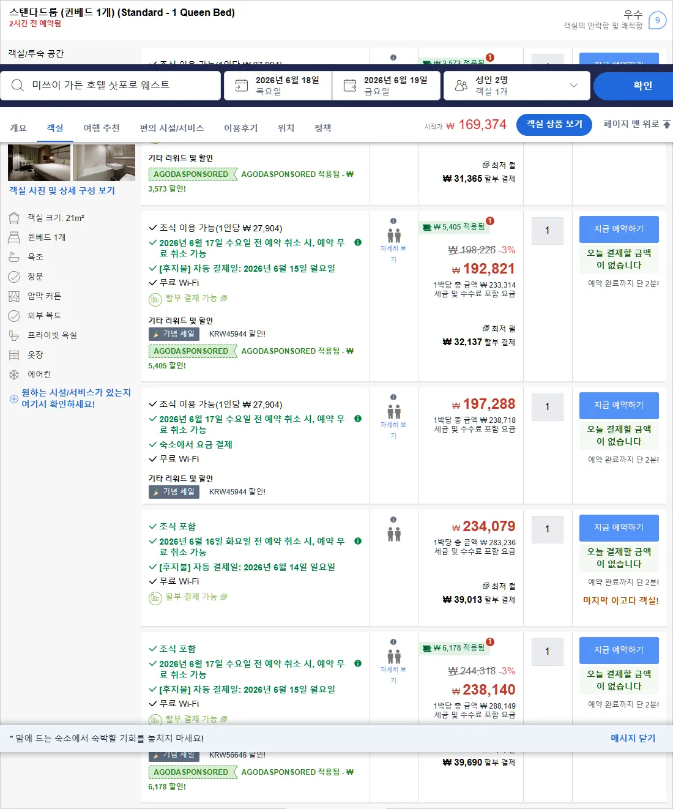Click the queen bed icon
Screen dimensions: 673x809
click(14, 237)
